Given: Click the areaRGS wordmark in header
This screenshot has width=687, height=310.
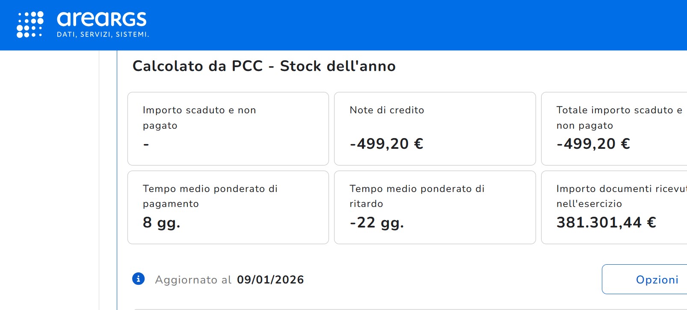Looking at the screenshot, I should [x=102, y=19].
